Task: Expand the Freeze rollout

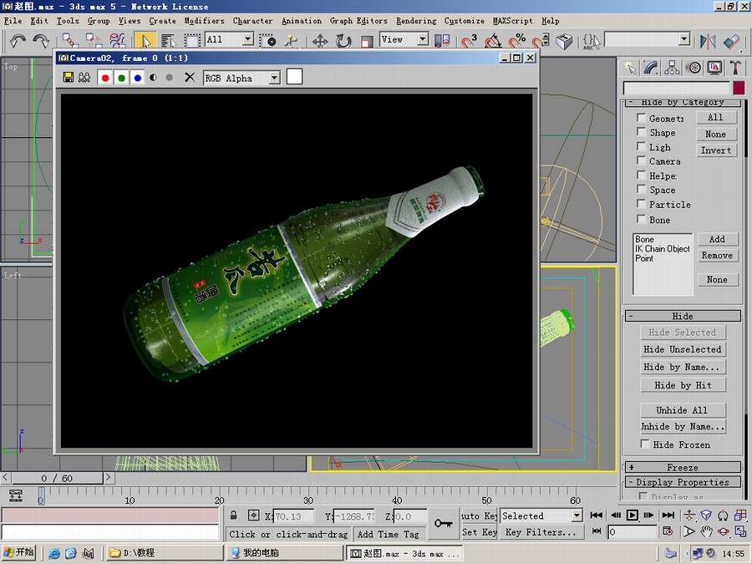Action: tap(683, 467)
